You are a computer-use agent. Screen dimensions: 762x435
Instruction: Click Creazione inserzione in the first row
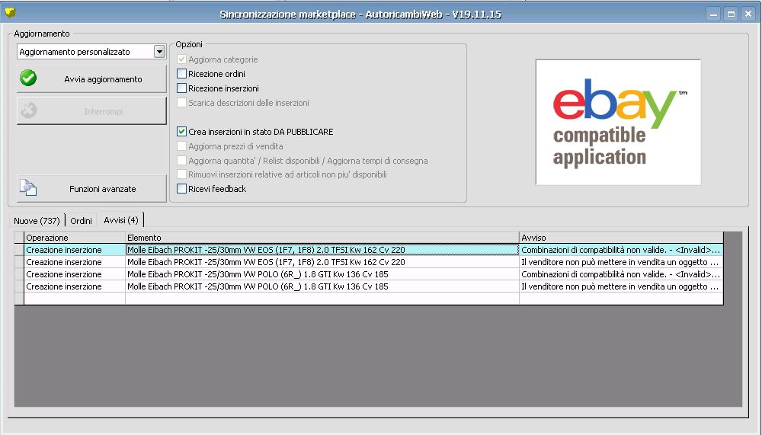(75, 250)
